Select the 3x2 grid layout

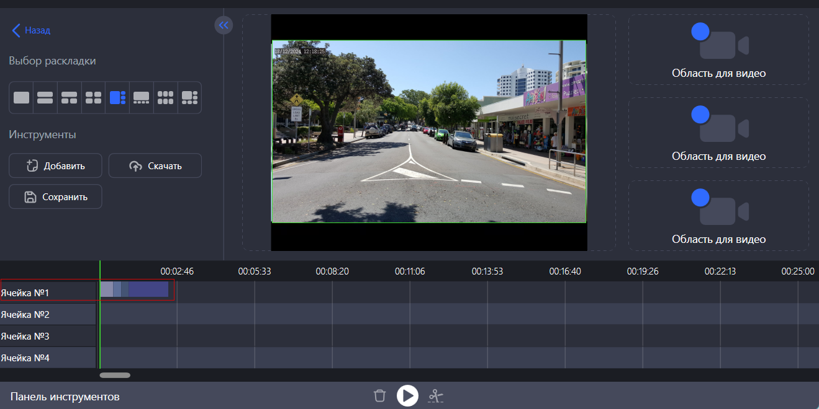(x=165, y=97)
